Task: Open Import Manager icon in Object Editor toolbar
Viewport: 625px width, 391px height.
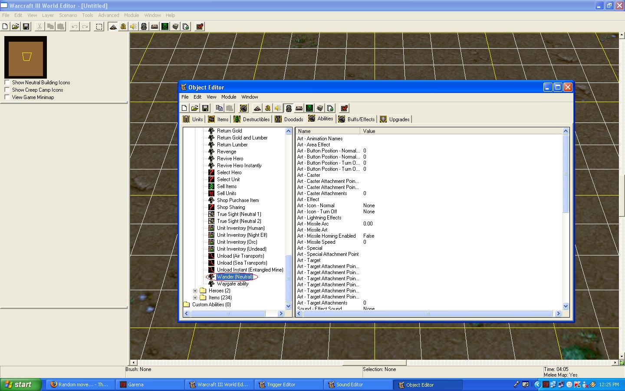Action: tap(330, 108)
